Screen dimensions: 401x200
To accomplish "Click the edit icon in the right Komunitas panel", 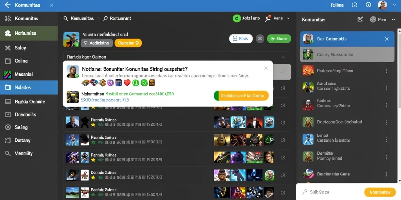I will click(360, 20).
